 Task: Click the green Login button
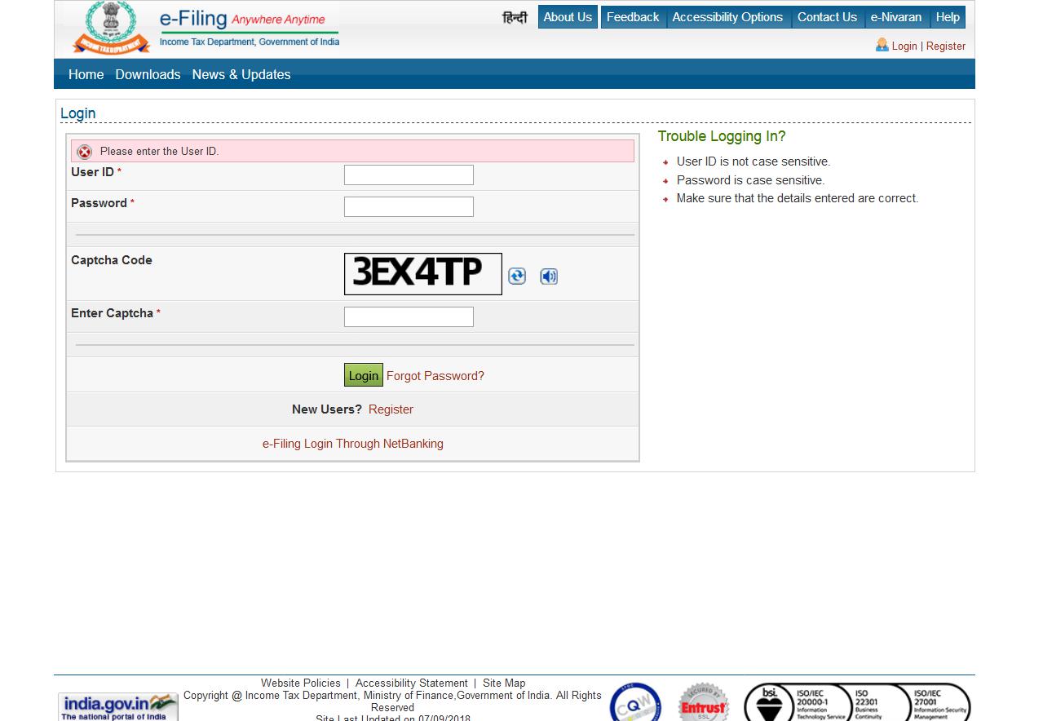click(x=364, y=375)
